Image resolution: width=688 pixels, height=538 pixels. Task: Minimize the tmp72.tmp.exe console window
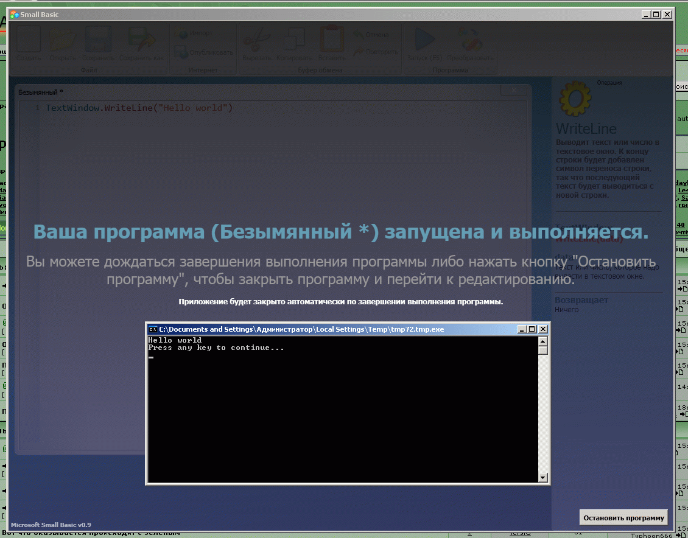[522, 329]
